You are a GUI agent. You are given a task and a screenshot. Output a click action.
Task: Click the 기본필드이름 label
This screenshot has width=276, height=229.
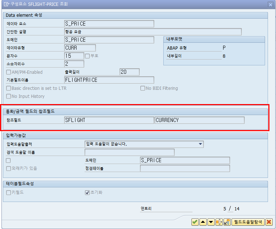click(18, 80)
